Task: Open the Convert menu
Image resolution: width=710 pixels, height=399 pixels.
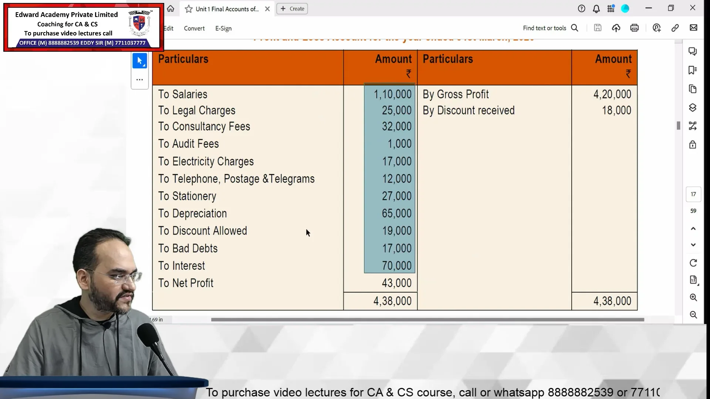Action: click(194, 28)
